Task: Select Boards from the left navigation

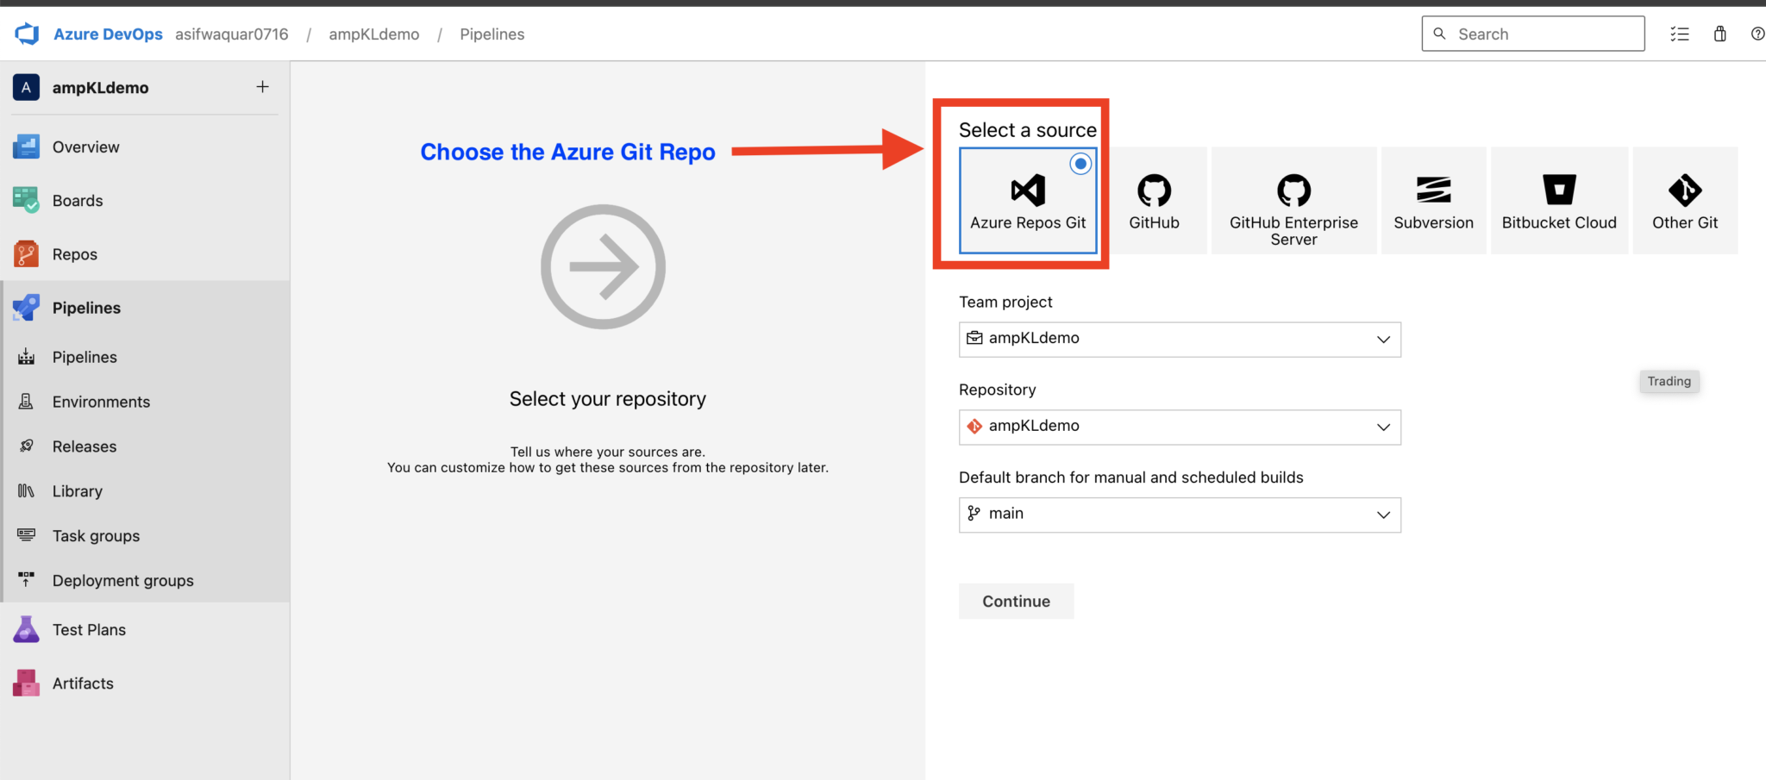Action: coord(78,200)
